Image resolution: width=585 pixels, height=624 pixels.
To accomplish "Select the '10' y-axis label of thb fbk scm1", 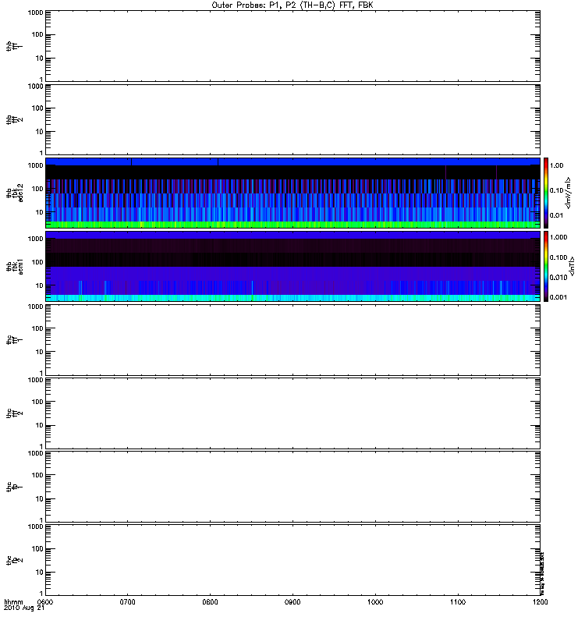I will tap(39, 285).
